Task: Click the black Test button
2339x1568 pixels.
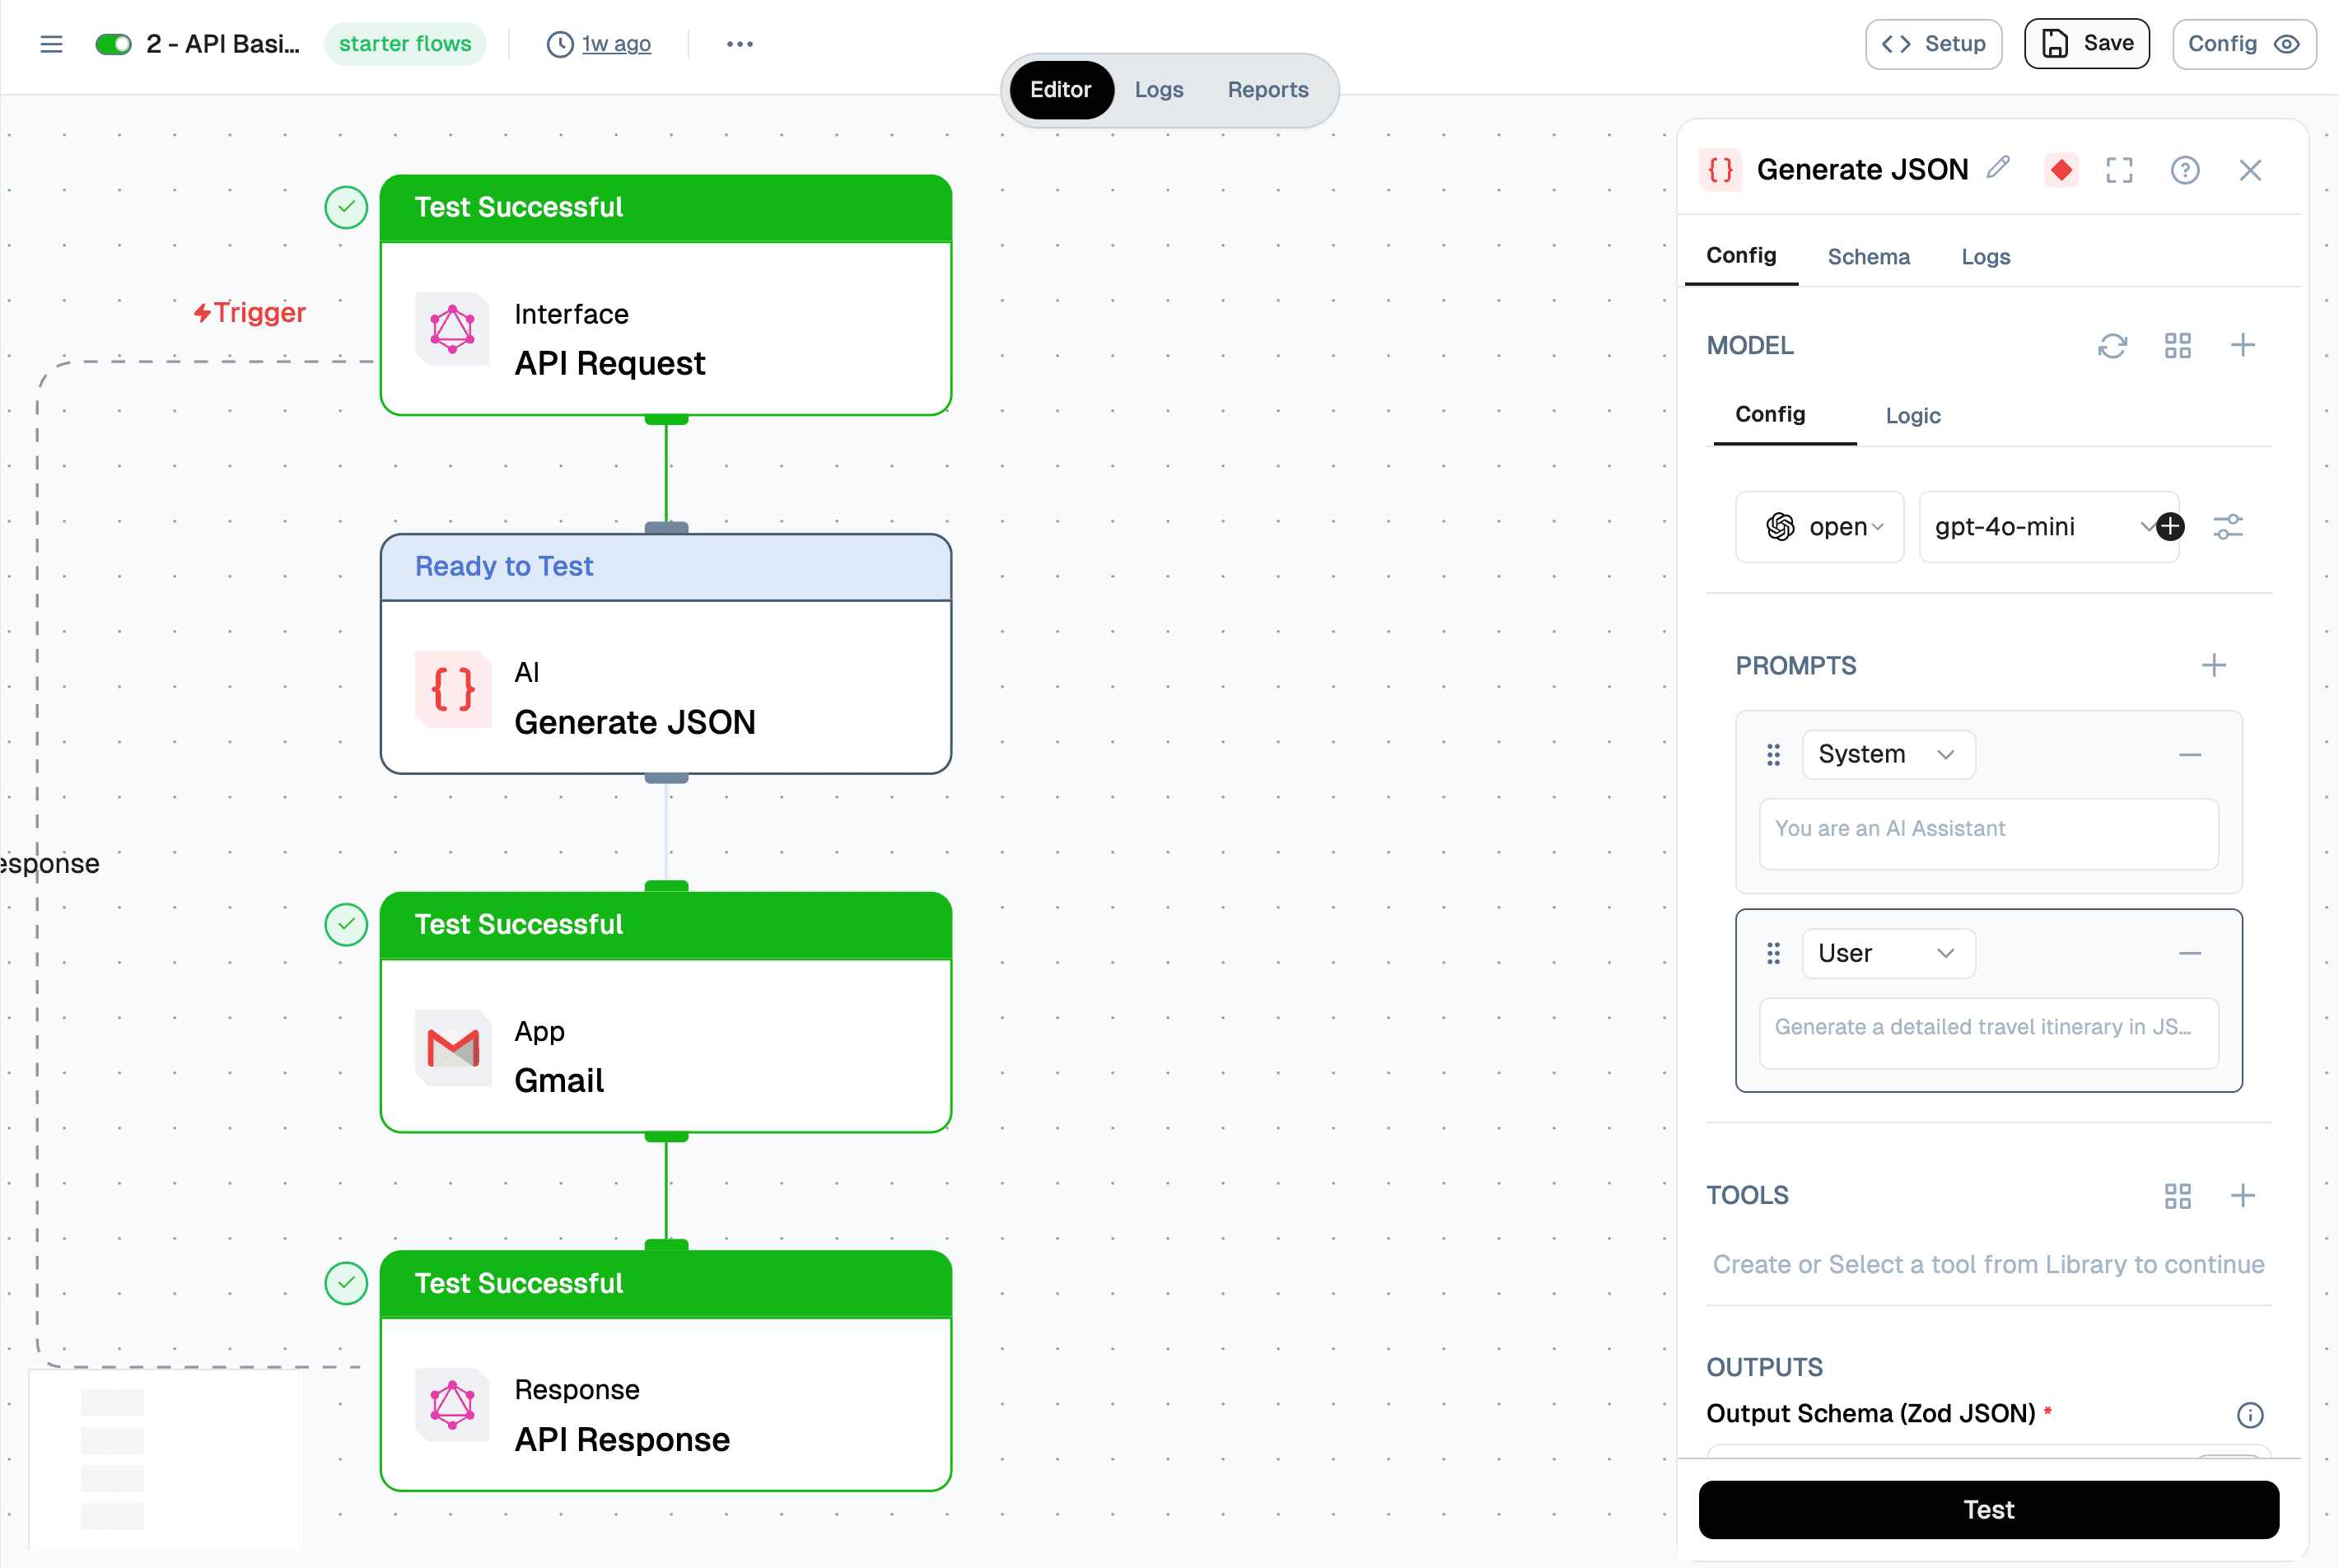Action: (1988, 1510)
